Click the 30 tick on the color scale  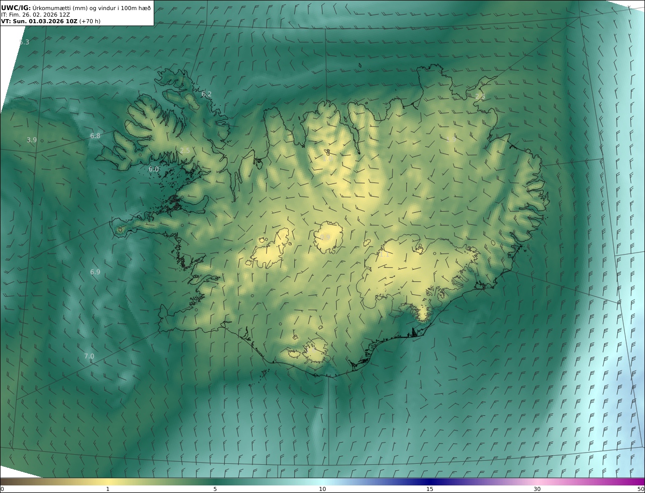pos(537,489)
